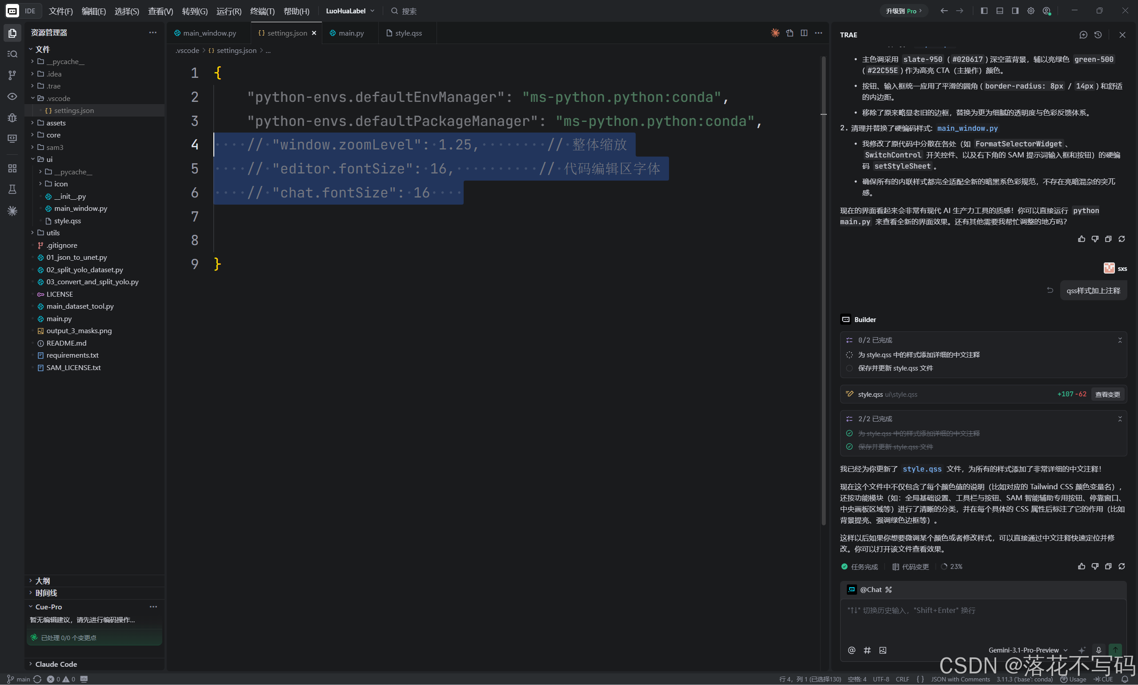Toggle the primary sidebar layout icon
The width and height of the screenshot is (1138, 685).
984,11
